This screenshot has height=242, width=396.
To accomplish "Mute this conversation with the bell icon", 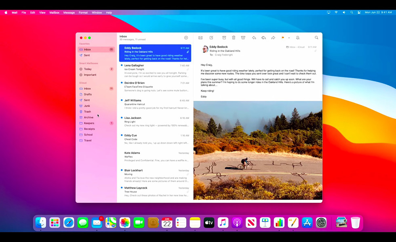I will tap(298, 38).
